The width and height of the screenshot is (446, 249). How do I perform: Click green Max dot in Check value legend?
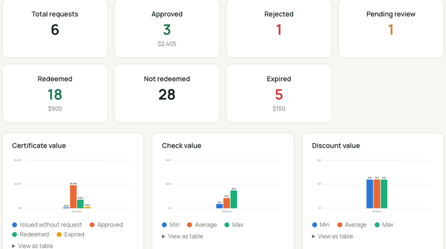[x=226, y=225]
